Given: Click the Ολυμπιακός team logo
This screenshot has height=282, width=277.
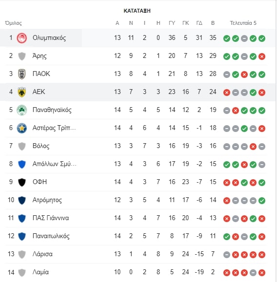Looking at the screenshot, I should pyautogui.click(x=22, y=38).
